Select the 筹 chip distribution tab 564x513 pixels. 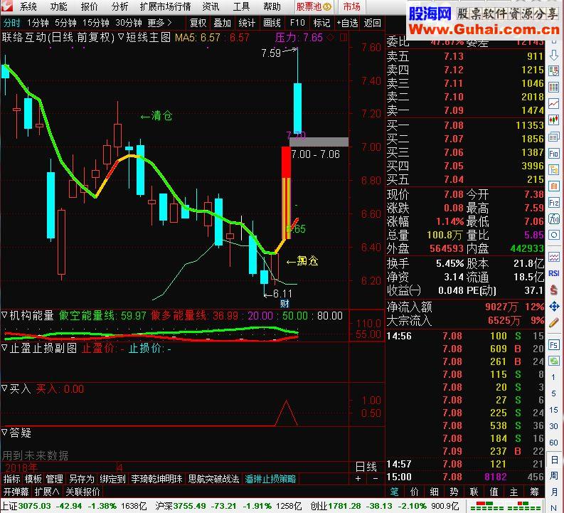[534, 492]
